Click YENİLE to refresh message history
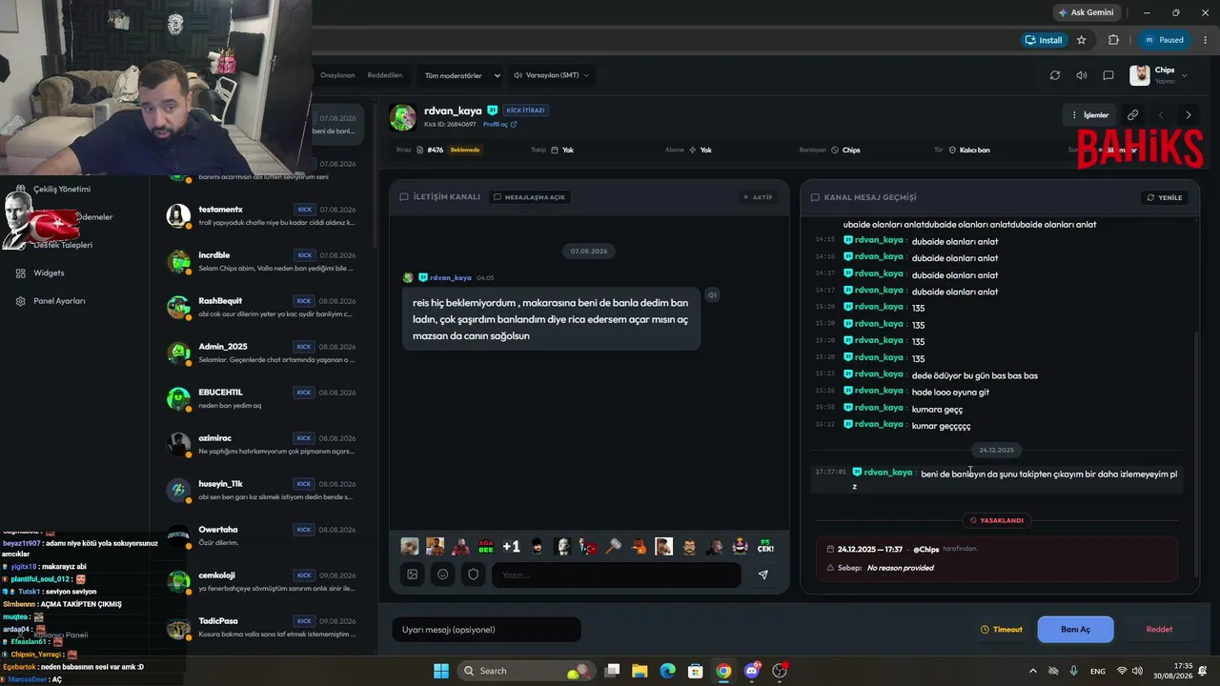The height and width of the screenshot is (686, 1220). pyautogui.click(x=1165, y=198)
